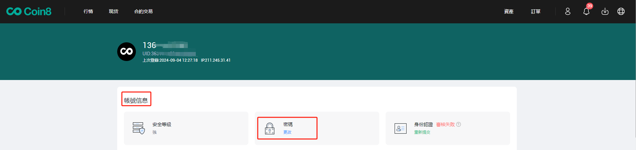The image size is (636, 150).
Task: Open the user profile icon
Action: [x=568, y=11]
